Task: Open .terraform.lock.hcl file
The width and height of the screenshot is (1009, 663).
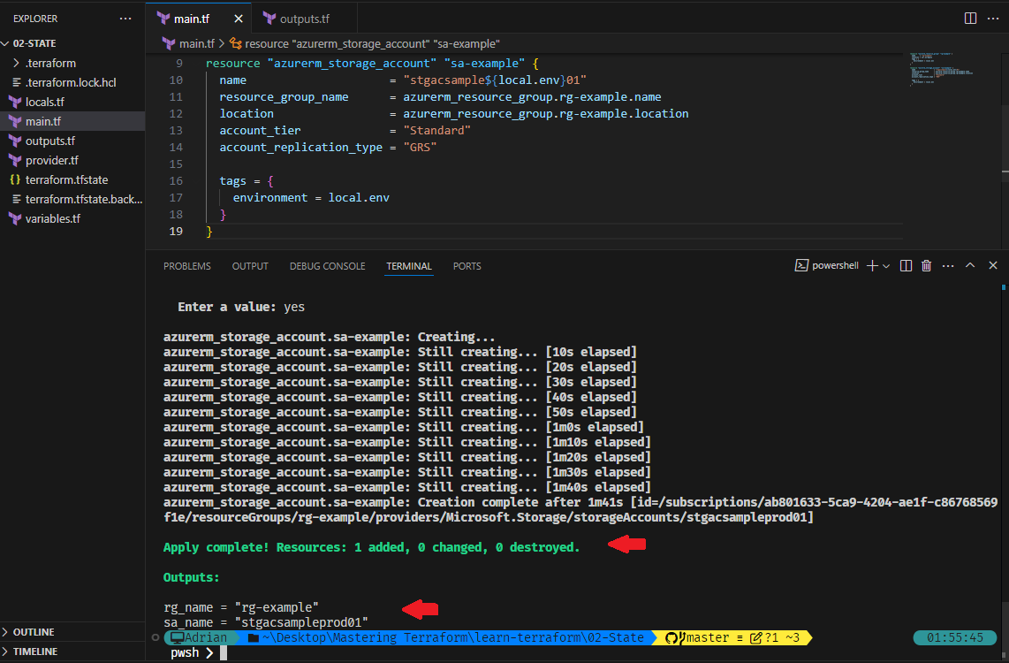Action: (72, 82)
